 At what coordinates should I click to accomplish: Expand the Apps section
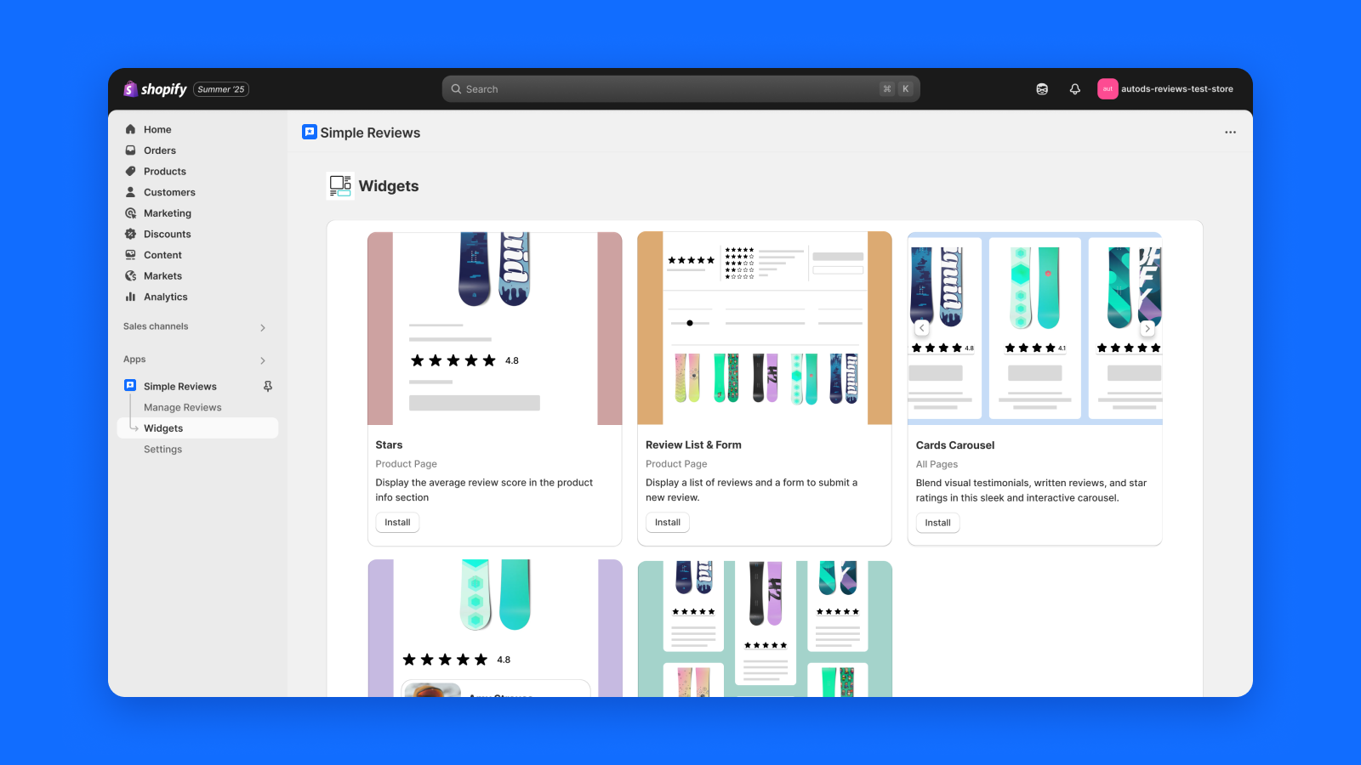tap(263, 360)
